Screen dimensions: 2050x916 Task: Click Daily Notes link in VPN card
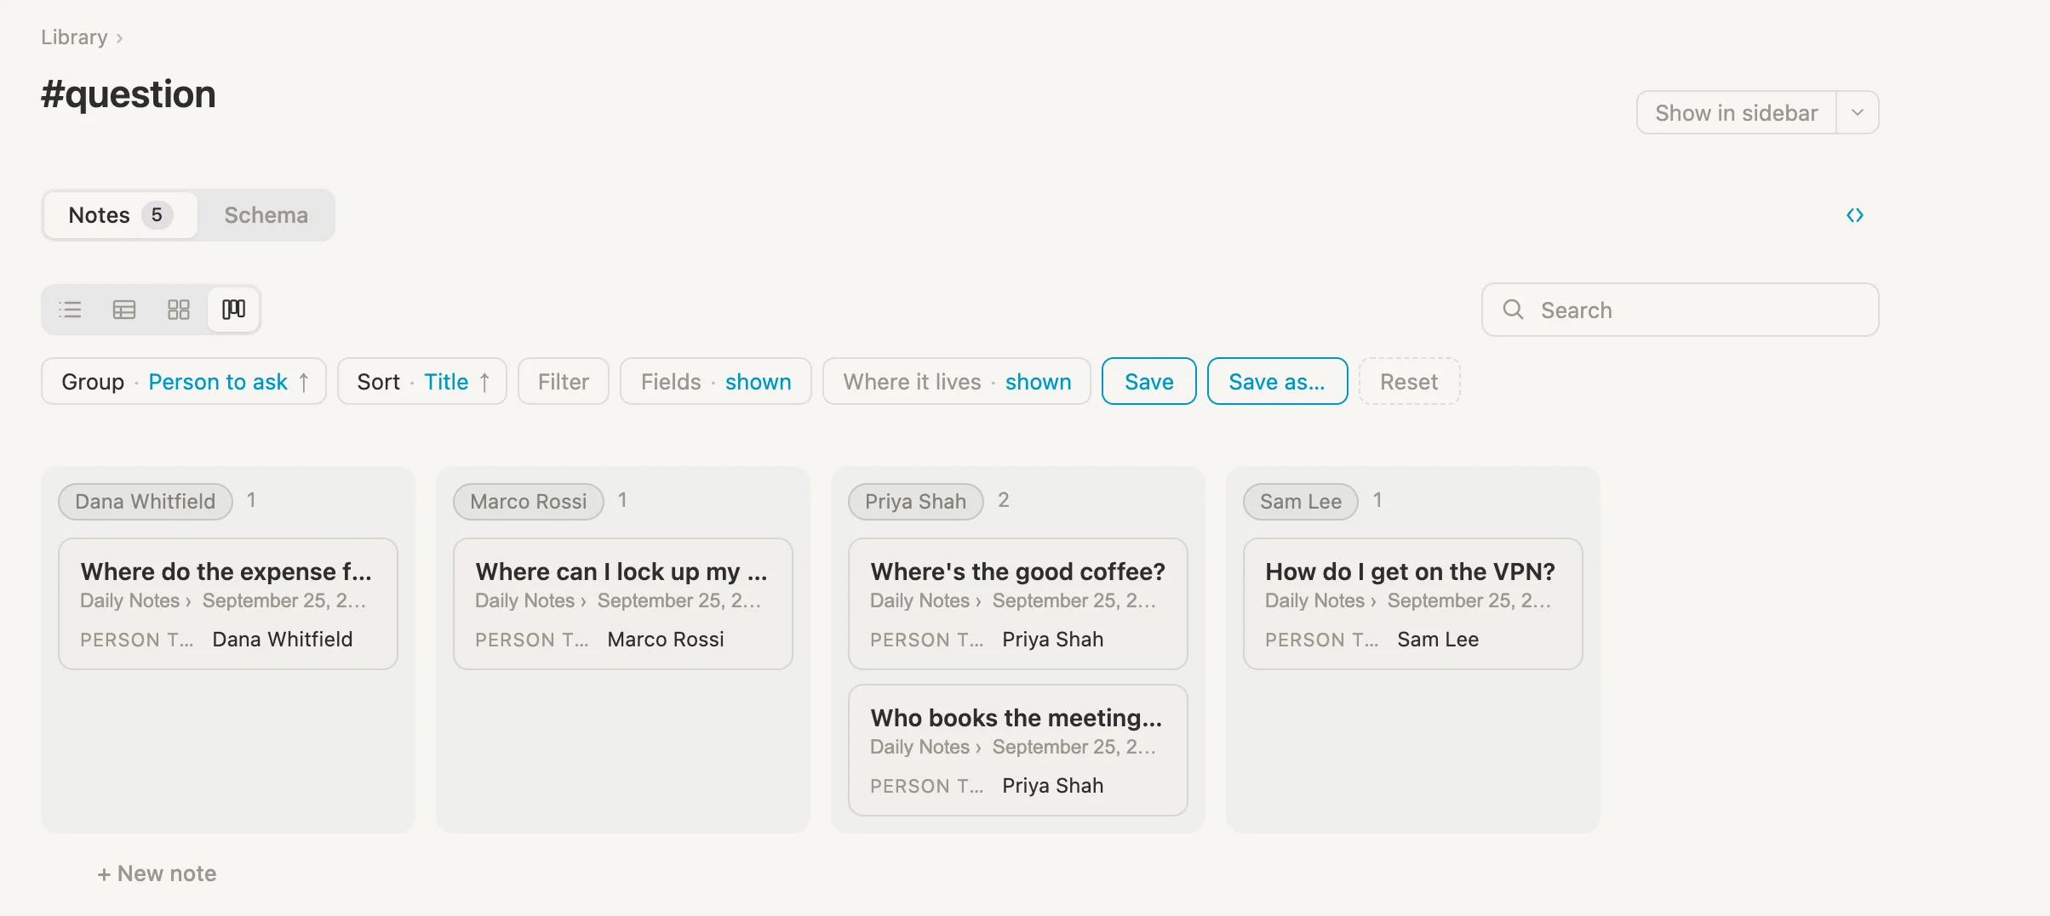(x=1314, y=600)
